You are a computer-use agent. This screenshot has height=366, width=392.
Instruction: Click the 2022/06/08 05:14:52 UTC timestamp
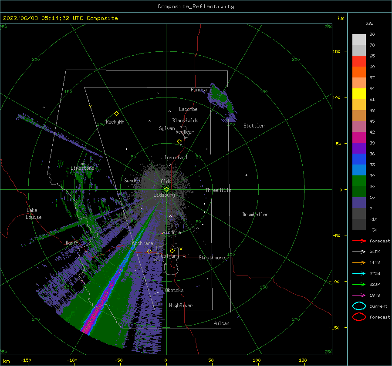[x=43, y=18]
